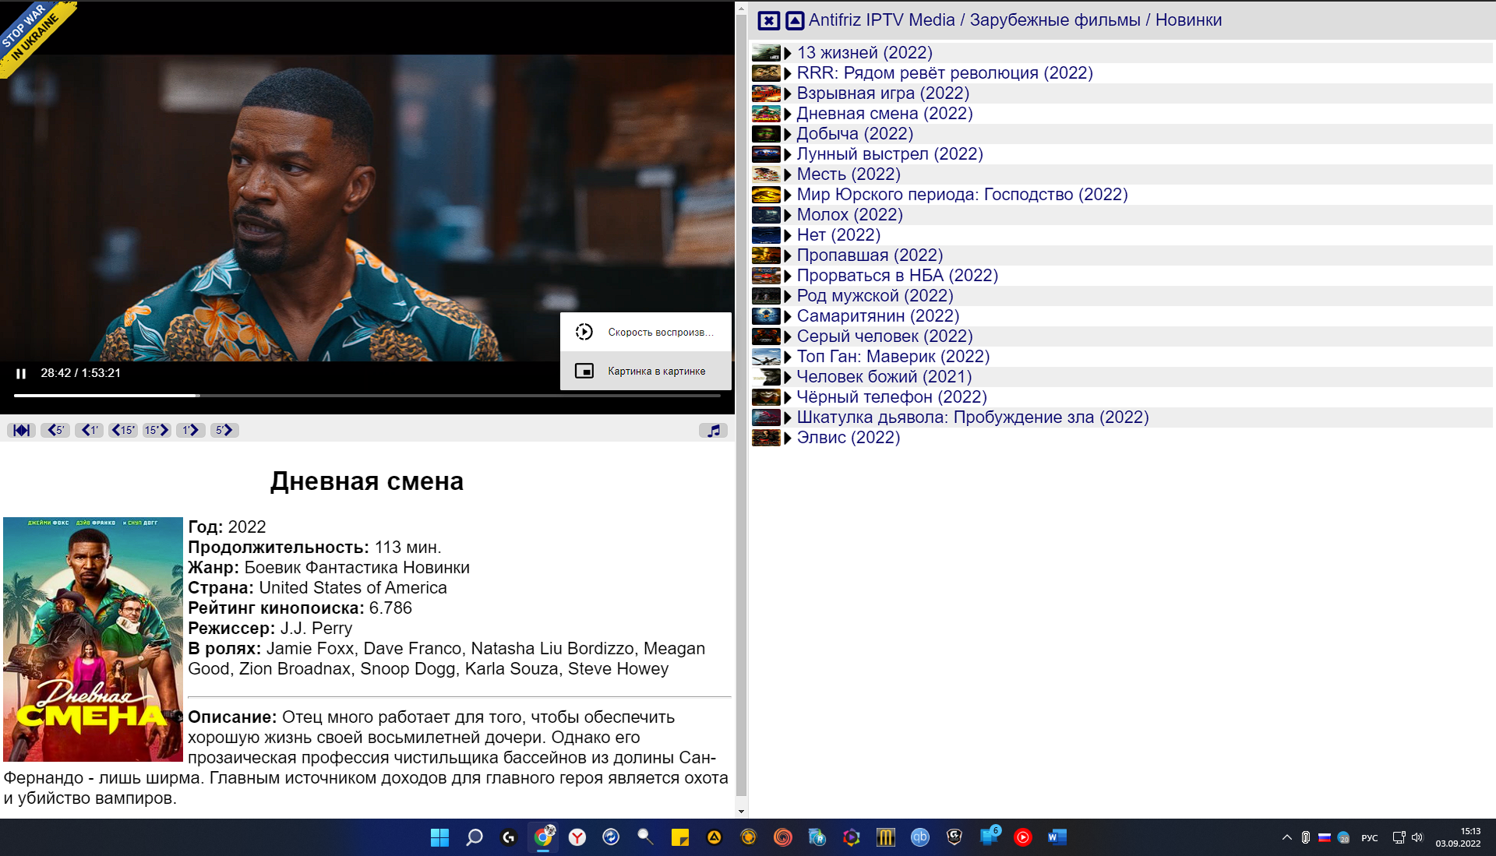This screenshot has height=856, width=1496.
Task: Expand triangle beside Топ Ган: Маверик
Action: tap(788, 357)
